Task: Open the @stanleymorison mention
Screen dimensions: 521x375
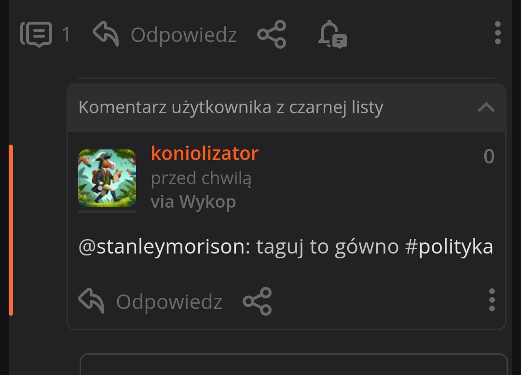Action: tap(162, 247)
